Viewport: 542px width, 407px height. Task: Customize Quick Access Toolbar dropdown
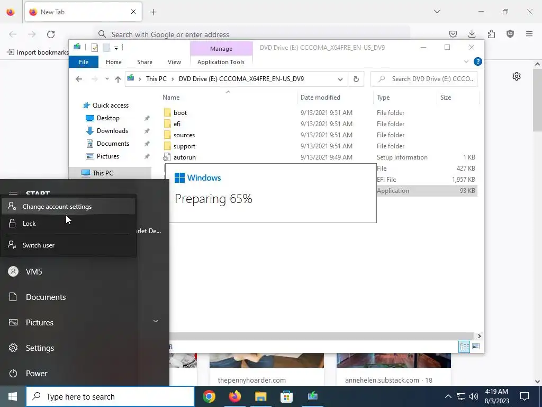(x=116, y=48)
